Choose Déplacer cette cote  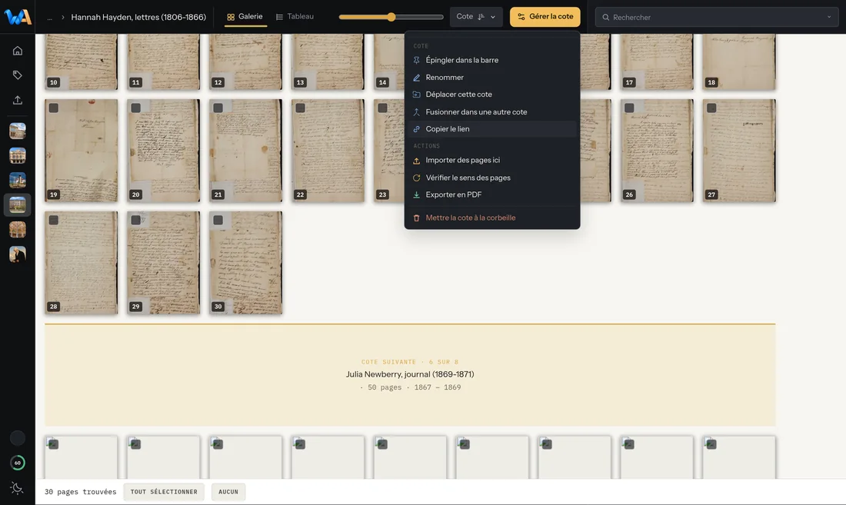pyautogui.click(x=491, y=95)
